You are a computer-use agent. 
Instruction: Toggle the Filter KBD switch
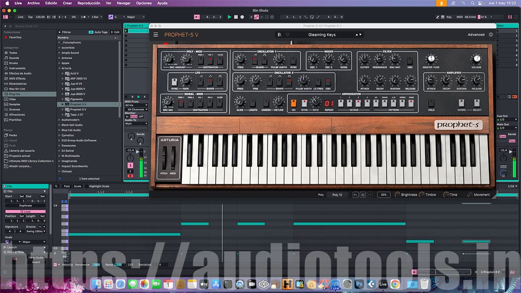(x=410, y=60)
